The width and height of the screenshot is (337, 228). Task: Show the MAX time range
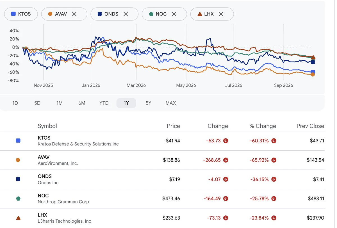point(171,103)
